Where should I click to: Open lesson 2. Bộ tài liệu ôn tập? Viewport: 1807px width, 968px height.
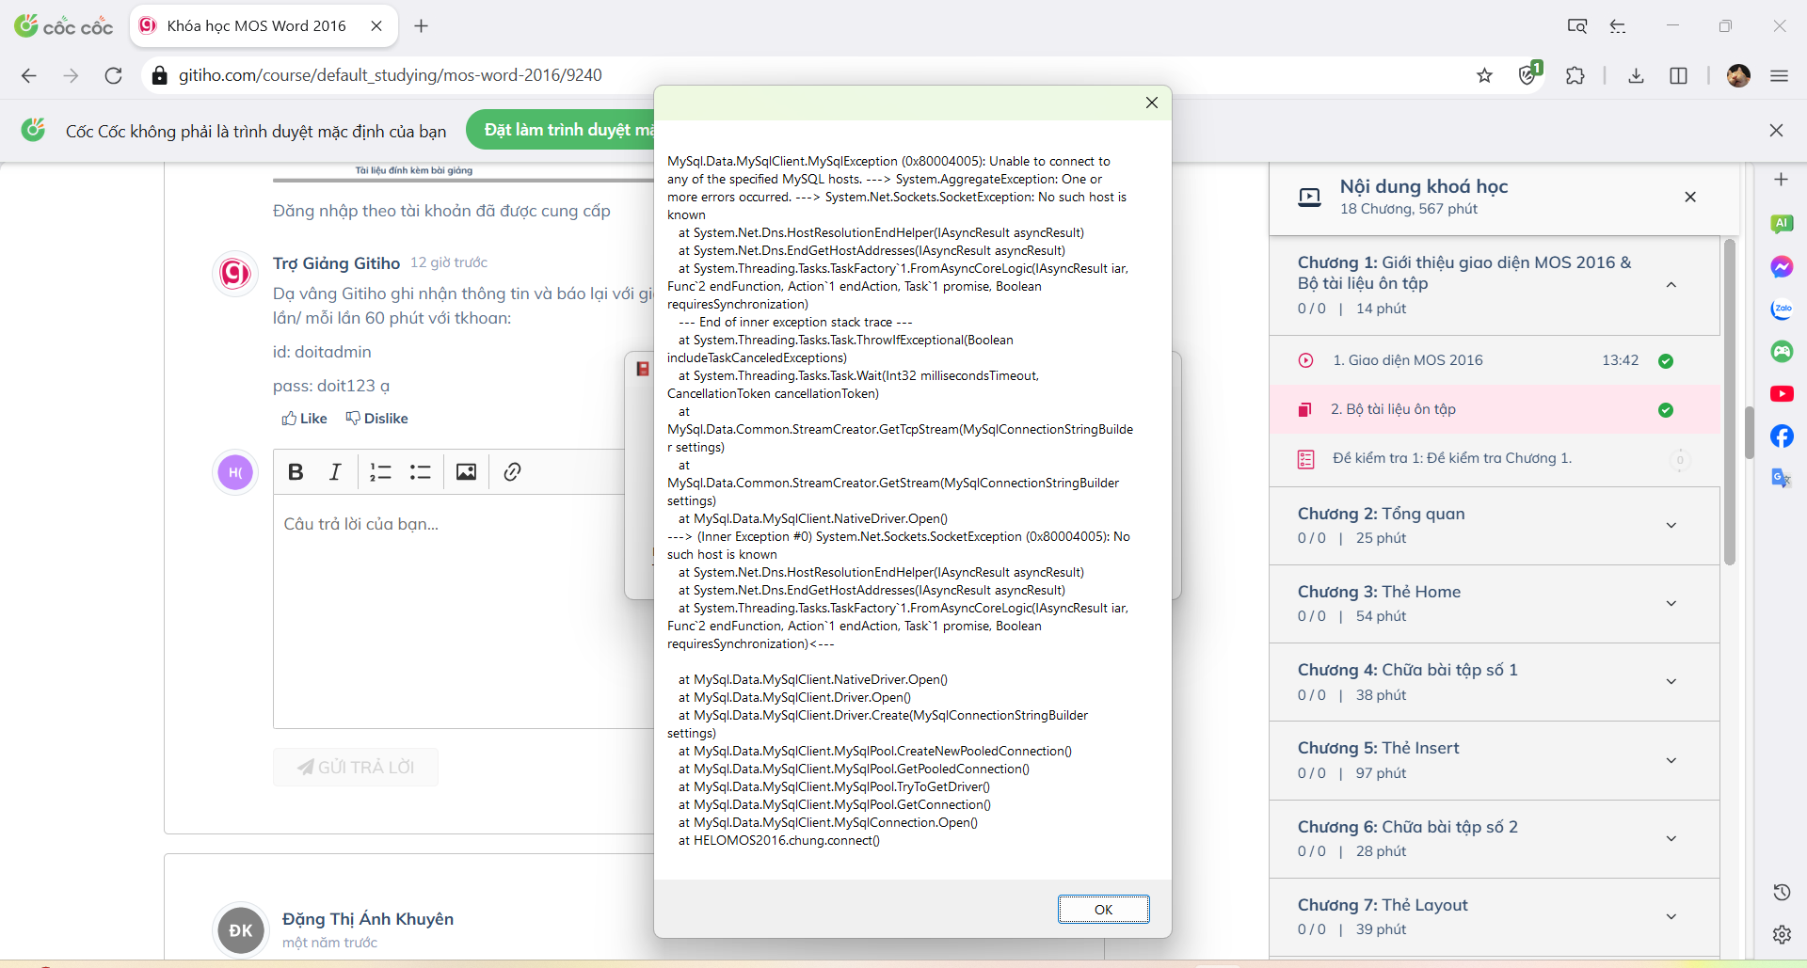[1495, 409]
